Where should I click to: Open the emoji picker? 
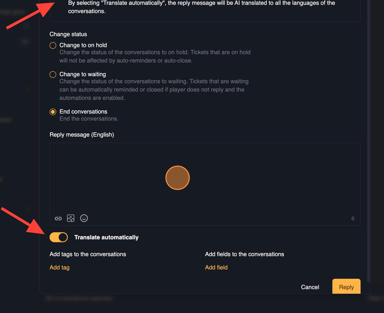click(84, 218)
